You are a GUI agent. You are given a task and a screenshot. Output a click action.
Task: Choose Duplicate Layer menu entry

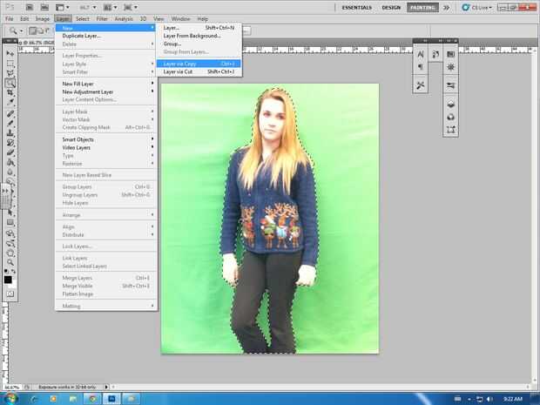click(105, 36)
